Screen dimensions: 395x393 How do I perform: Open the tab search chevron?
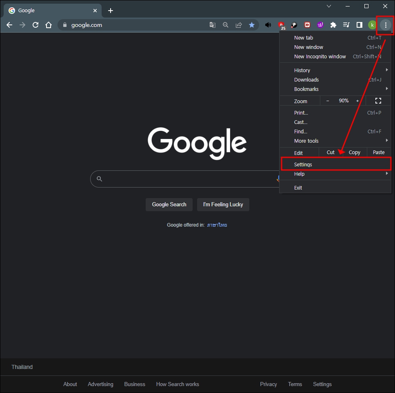click(x=329, y=6)
